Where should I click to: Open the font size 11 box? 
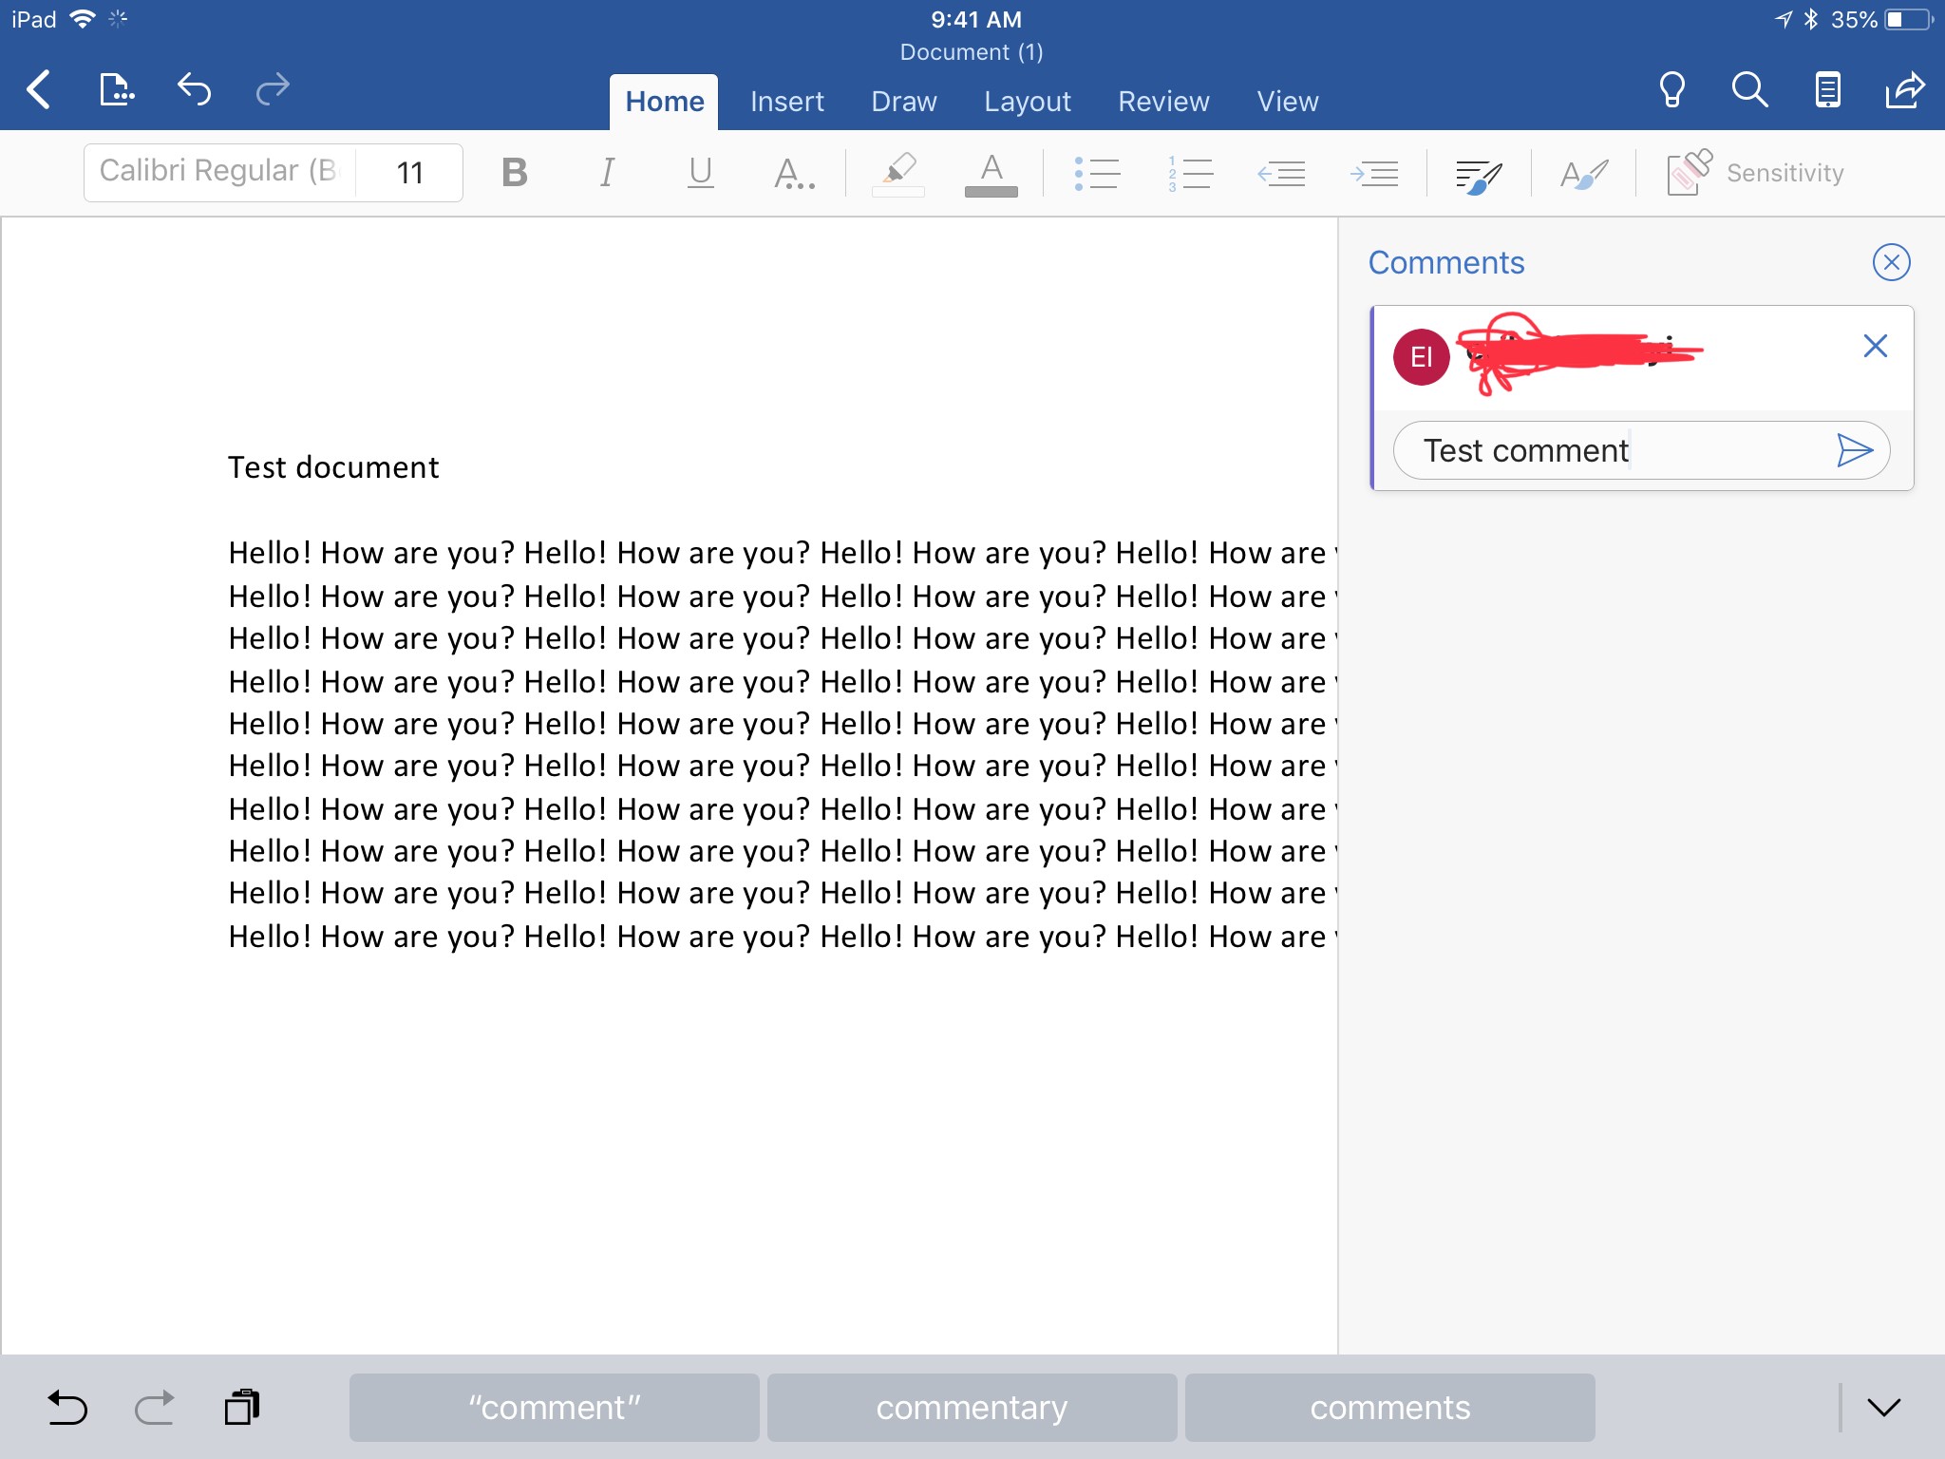(409, 173)
